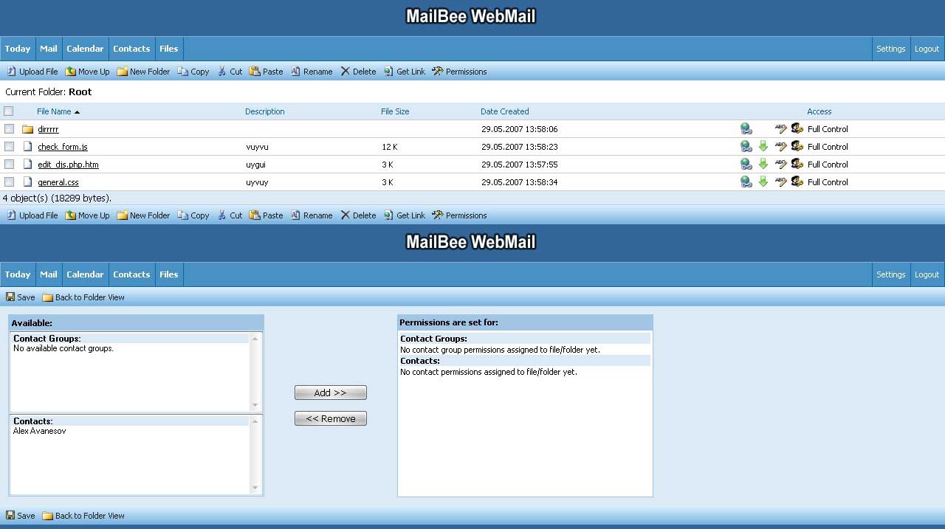The height and width of the screenshot is (529, 945).
Task: Click Permissions in toolbar above file list
Action: click(459, 72)
